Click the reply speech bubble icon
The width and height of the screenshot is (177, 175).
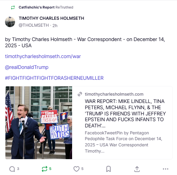(x=12, y=169)
